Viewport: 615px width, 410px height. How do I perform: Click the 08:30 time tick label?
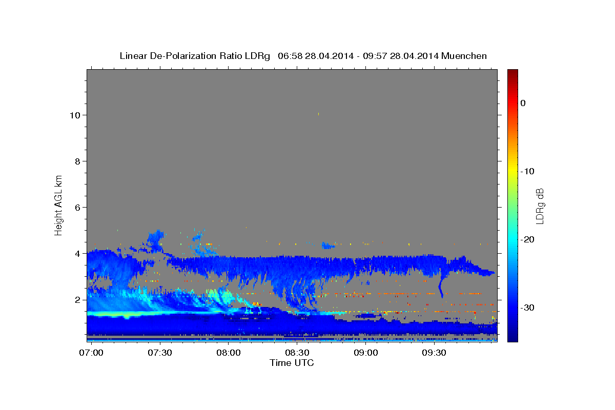click(x=297, y=353)
